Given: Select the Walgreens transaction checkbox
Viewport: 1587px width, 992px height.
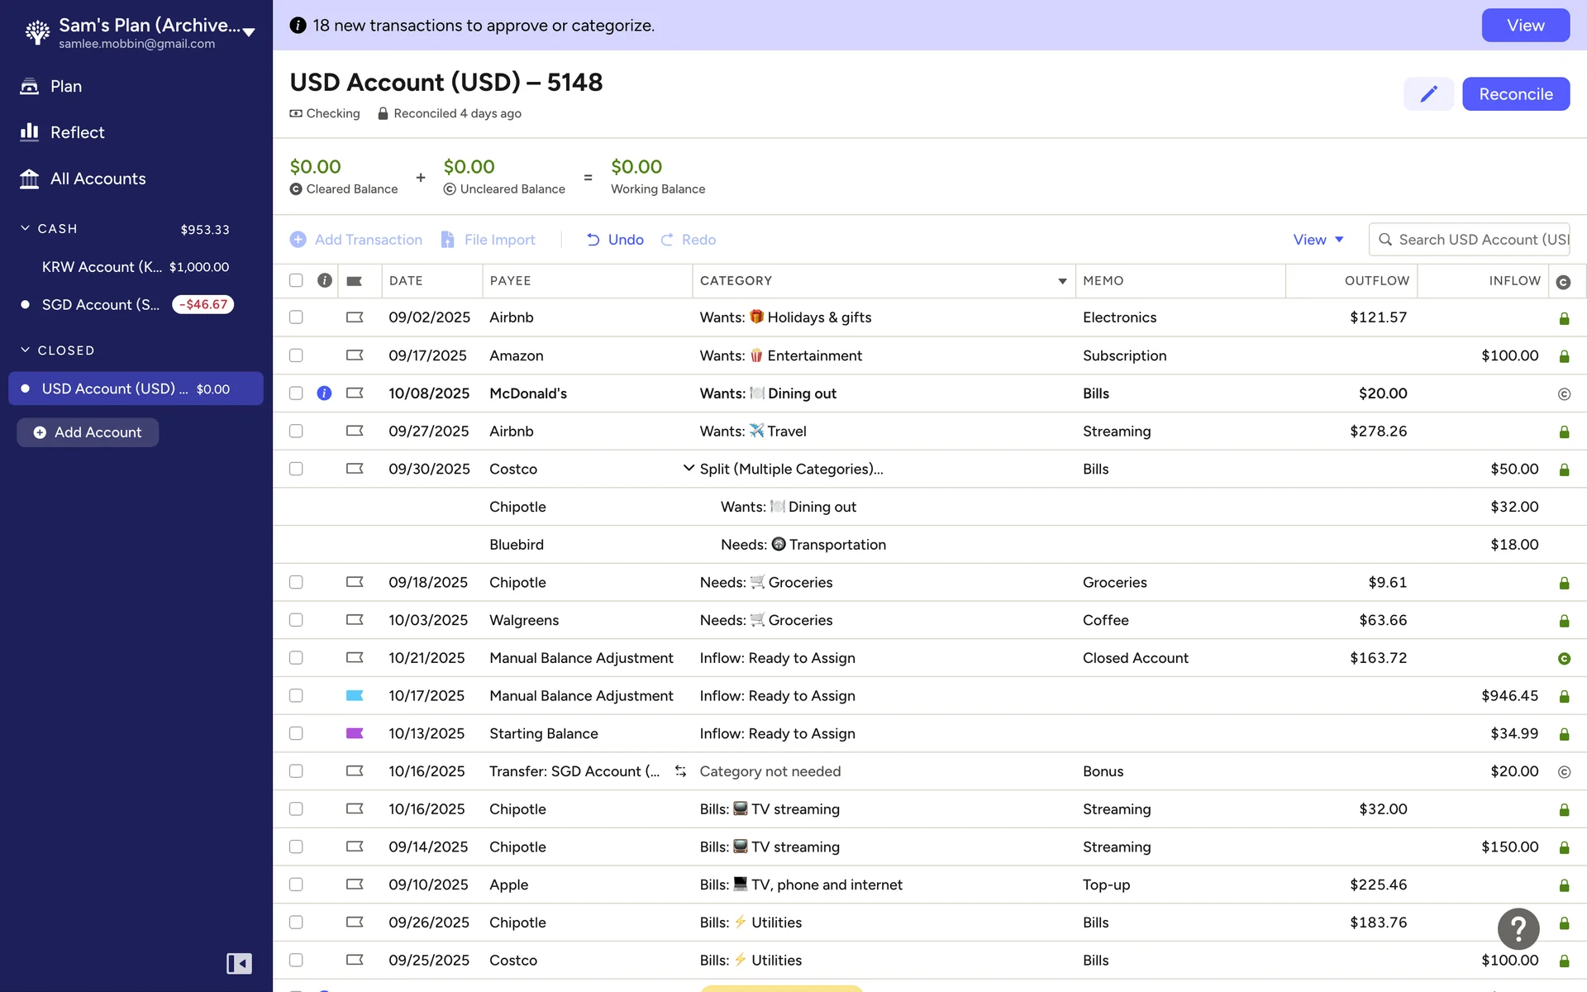Looking at the screenshot, I should click(296, 620).
